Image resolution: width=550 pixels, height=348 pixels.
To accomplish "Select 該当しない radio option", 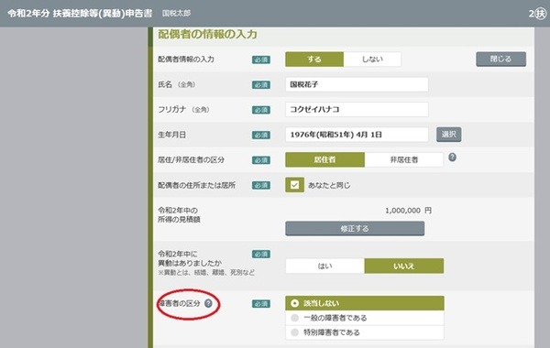I will (365, 303).
